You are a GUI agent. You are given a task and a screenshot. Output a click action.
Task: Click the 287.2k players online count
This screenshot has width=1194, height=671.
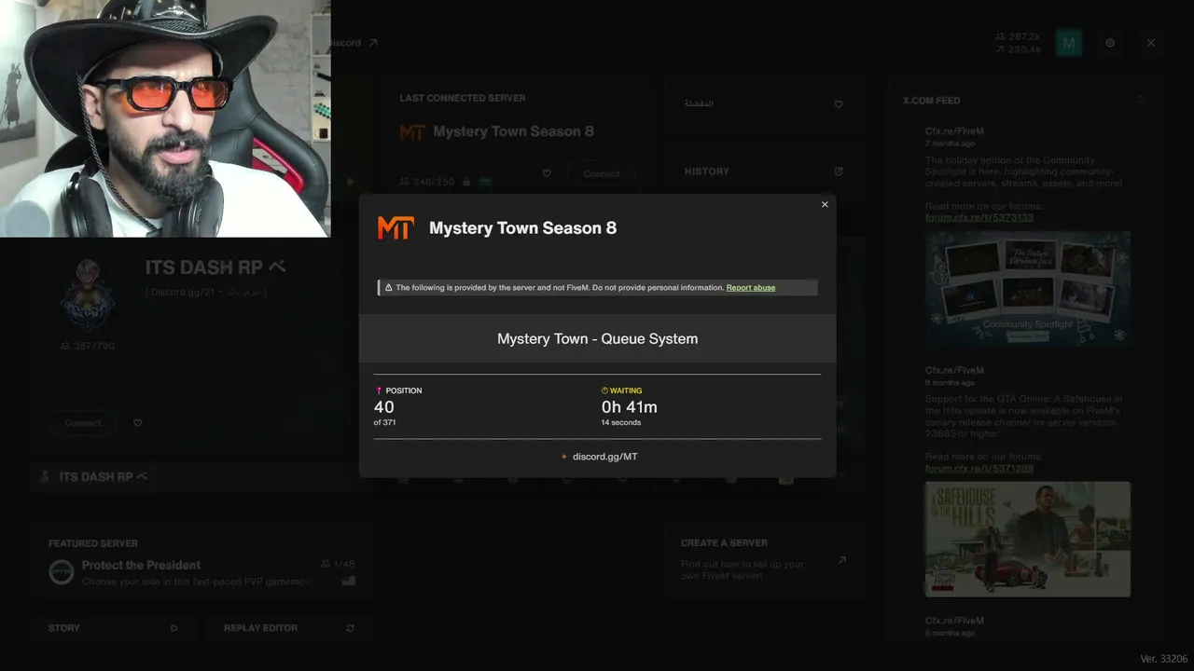[x=1018, y=37]
